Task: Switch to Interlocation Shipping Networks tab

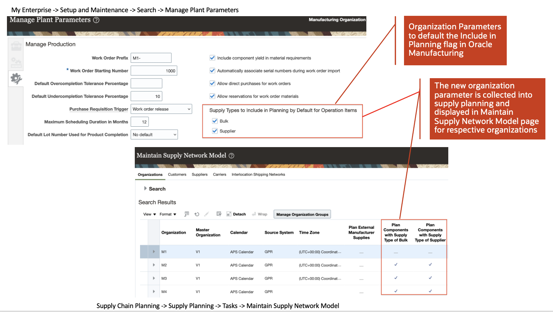Action: [258, 174]
